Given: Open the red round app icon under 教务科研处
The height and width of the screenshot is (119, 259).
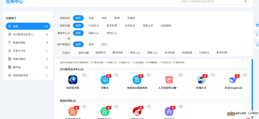Looking at the screenshot, I should tap(137, 112).
